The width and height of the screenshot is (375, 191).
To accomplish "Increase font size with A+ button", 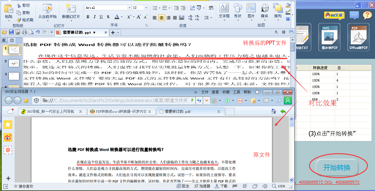I will (139, 17).
